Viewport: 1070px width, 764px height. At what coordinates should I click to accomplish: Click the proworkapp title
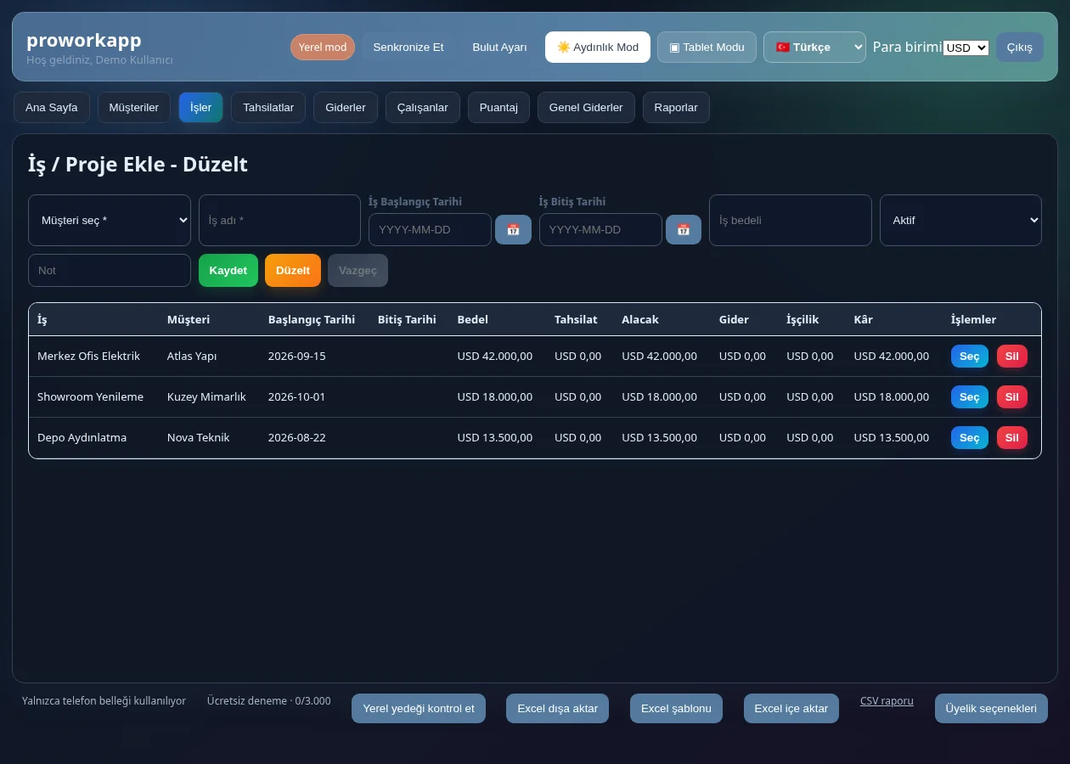tap(84, 40)
